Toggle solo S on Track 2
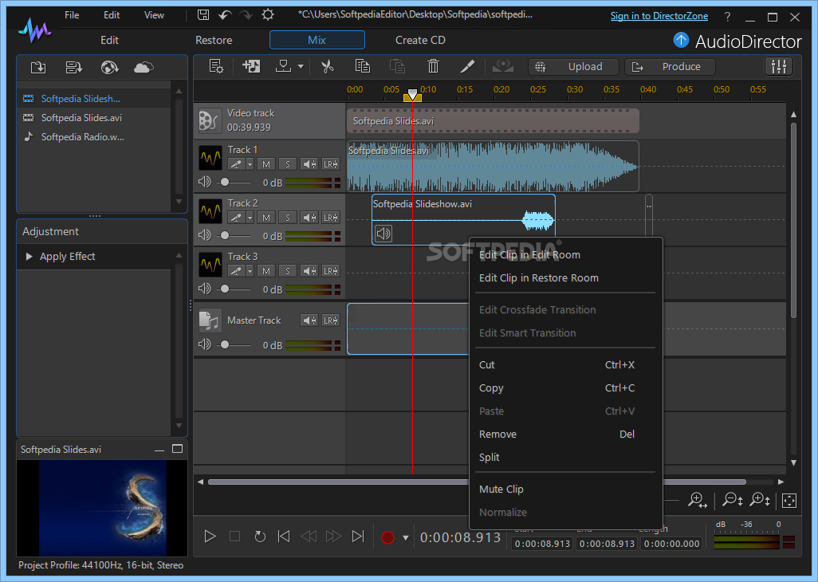The height and width of the screenshot is (582, 818). pyautogui.click(x=288, y=218)
